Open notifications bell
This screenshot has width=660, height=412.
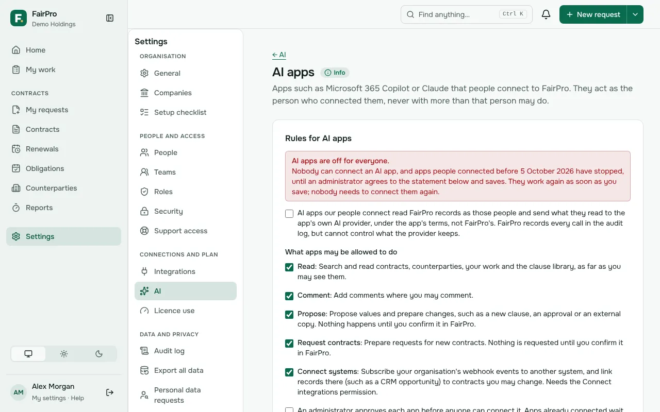point(546,14)
